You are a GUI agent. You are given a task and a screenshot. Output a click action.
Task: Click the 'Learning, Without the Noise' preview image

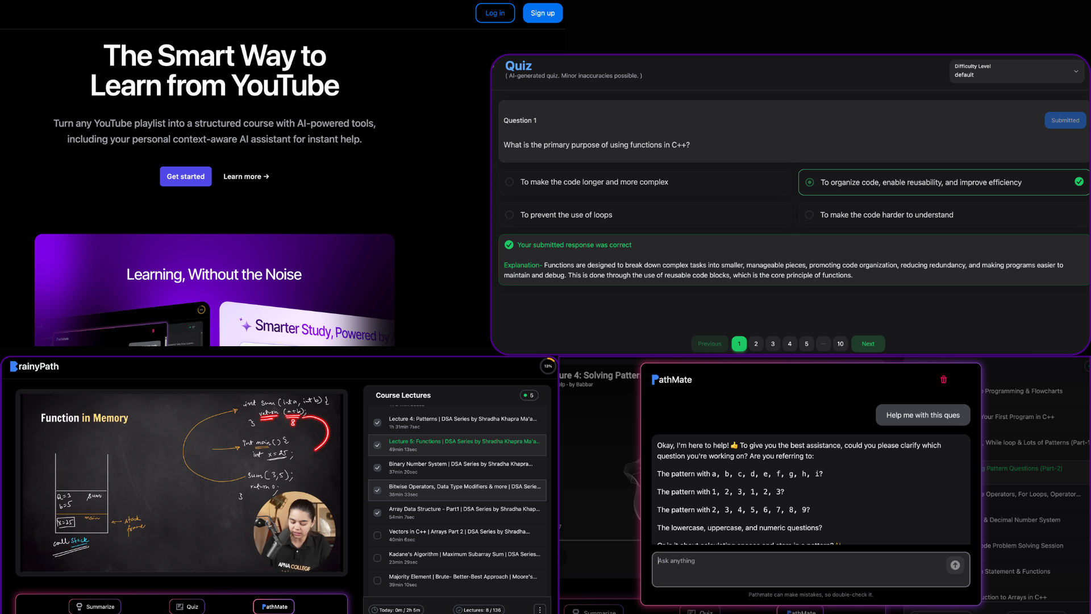click(x=214, y=290)
